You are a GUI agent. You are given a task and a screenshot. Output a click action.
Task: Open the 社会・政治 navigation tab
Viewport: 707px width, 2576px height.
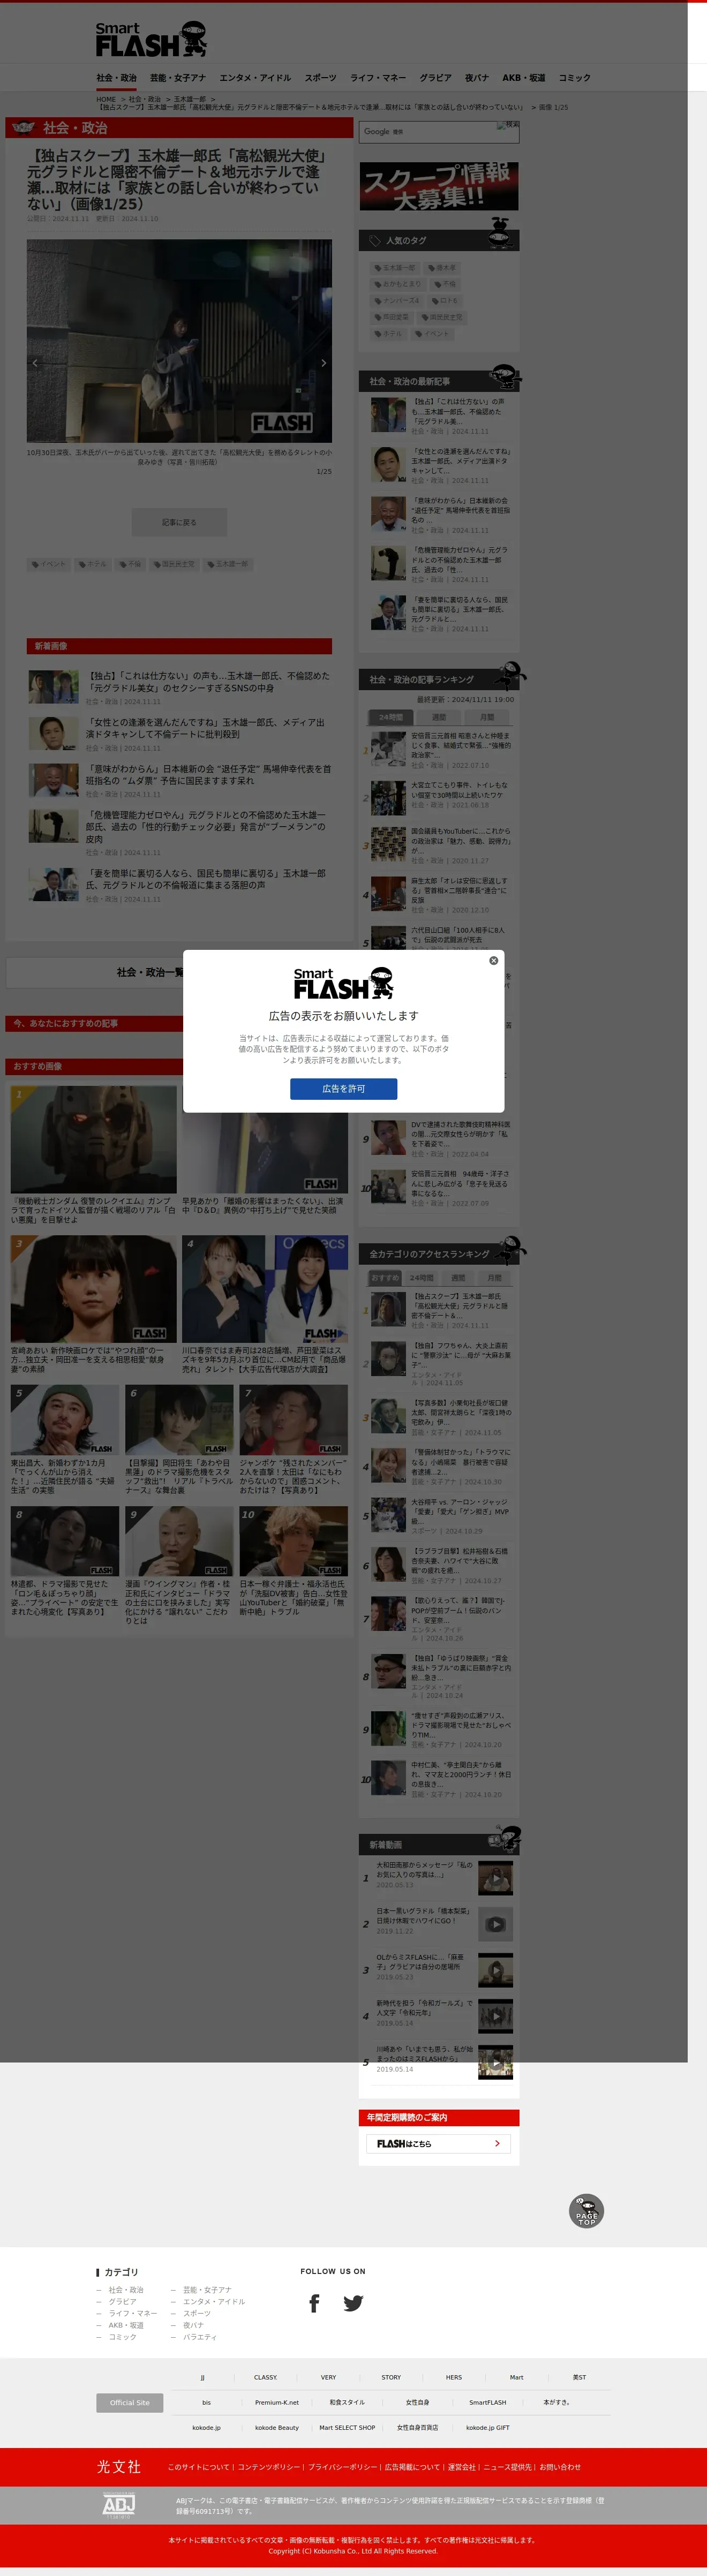116,78
